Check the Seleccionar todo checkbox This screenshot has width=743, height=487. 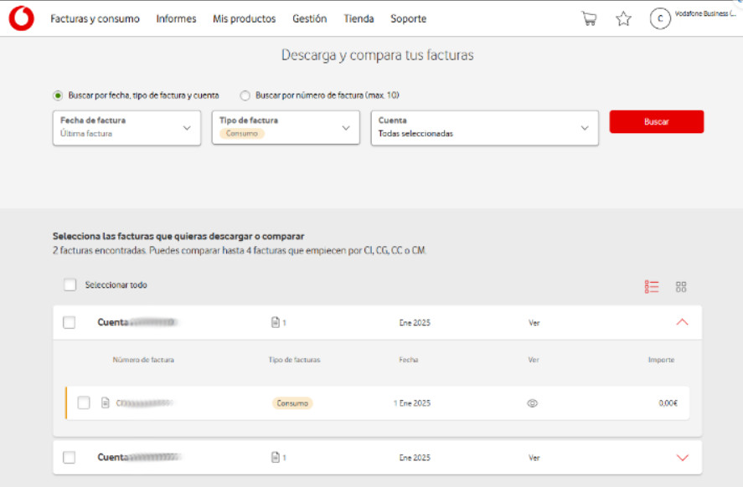pos(70,285)
